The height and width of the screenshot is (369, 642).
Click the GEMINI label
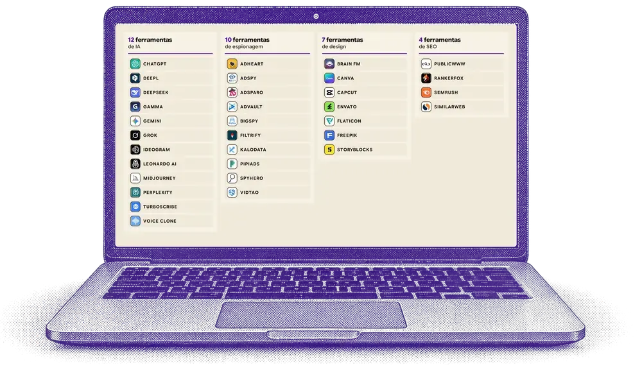pos(152,121)
